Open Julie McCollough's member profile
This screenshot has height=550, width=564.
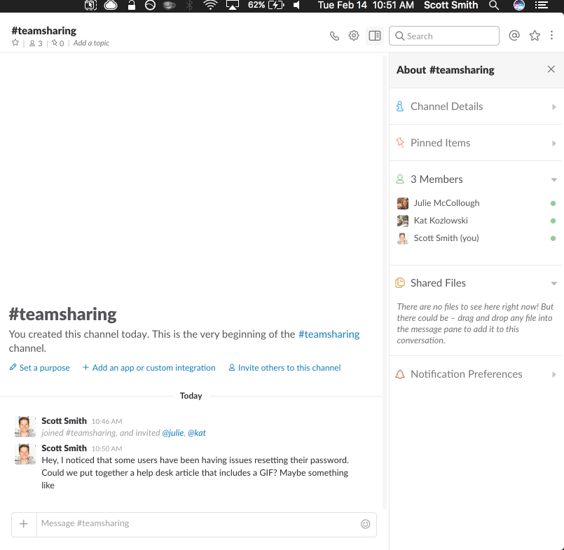click(x=446, y=203)
